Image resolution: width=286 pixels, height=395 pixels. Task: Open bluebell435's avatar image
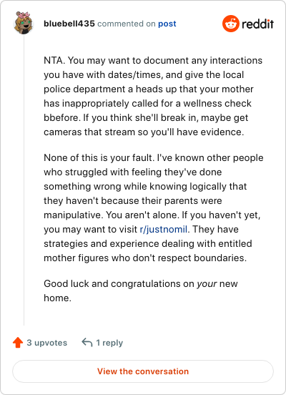tap(23, 23)
